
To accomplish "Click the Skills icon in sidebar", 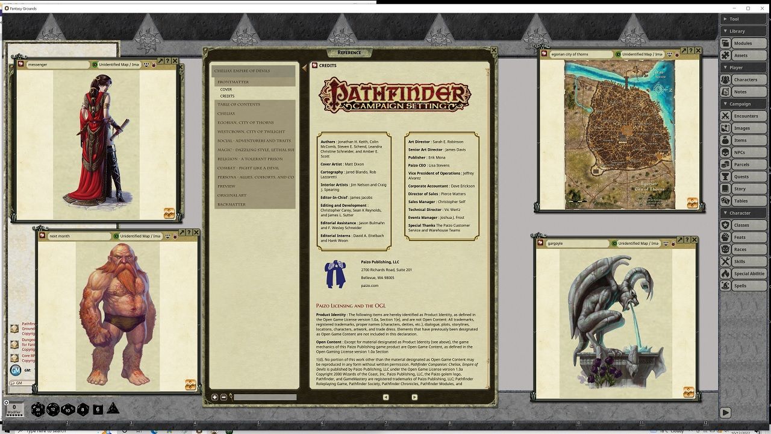I will (726, 262).
